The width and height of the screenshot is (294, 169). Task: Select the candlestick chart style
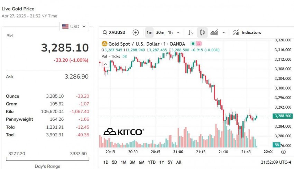tap(202, 32)
